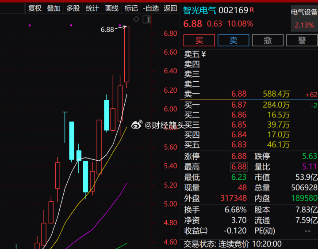Click the 10.08% change percentage
Screen dimensions: 318x249
pyautogui.click(x=240, y=24)
